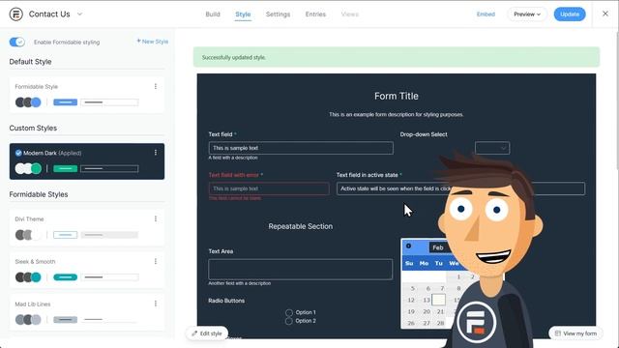Open the Feb month dropdown in calendar
This screenshot has width=619, height=348.
point(438,247)
